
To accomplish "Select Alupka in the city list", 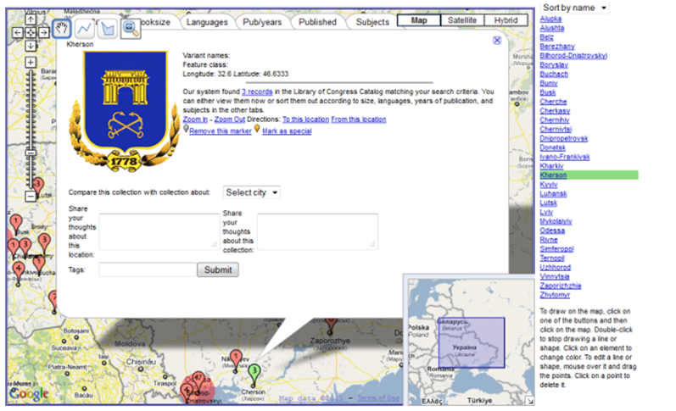I will [x=550, y=19].
